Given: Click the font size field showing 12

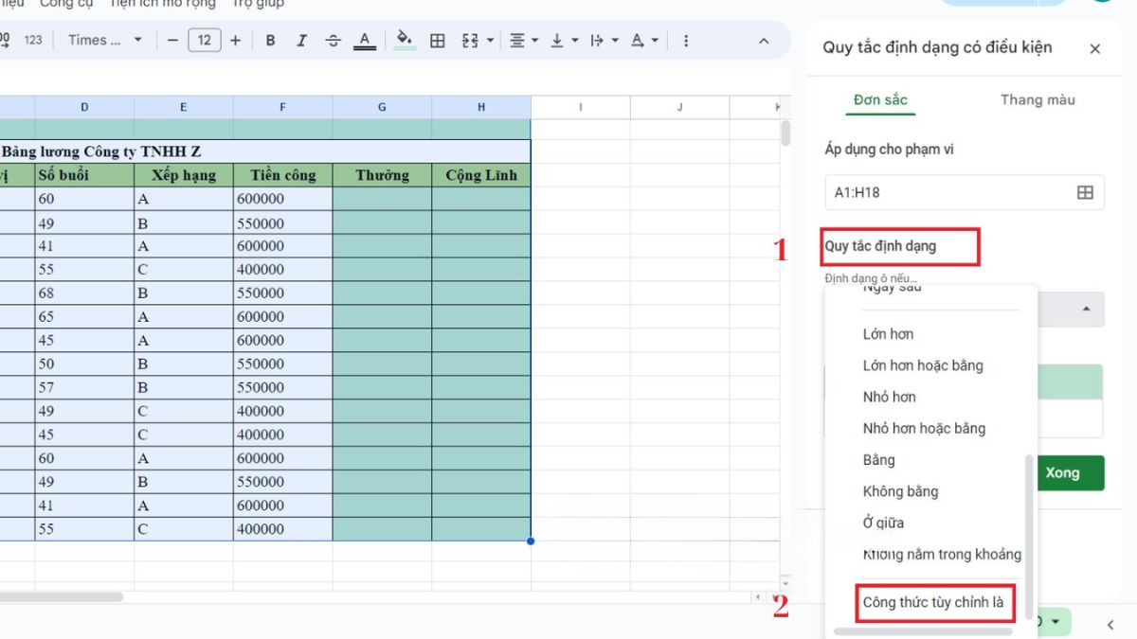Looking at the screenshot, I should [204, 41].
